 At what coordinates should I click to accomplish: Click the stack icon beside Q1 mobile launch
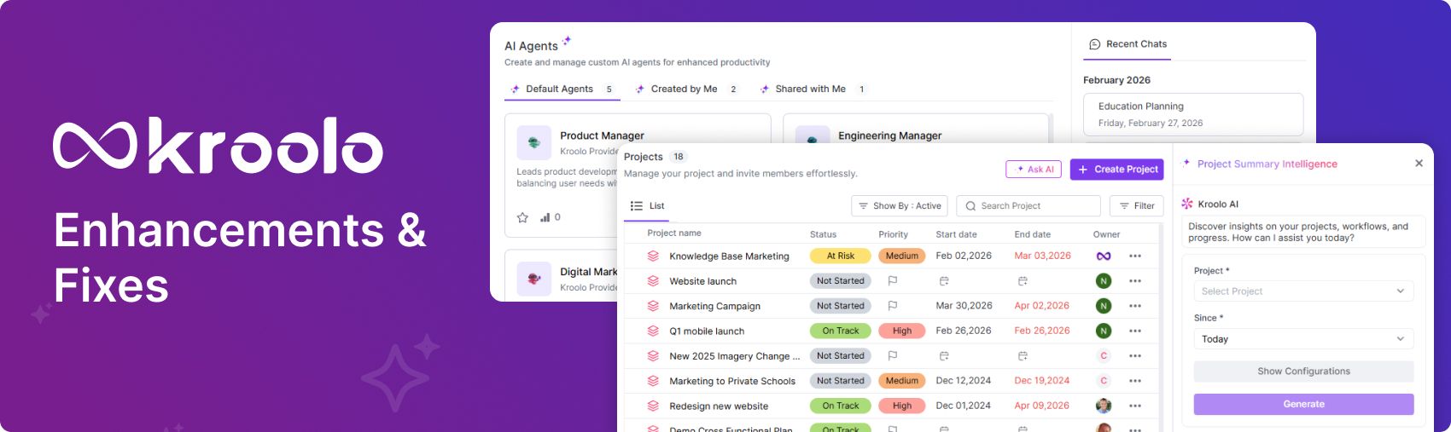pyautogui.click(x=653, y=331)
